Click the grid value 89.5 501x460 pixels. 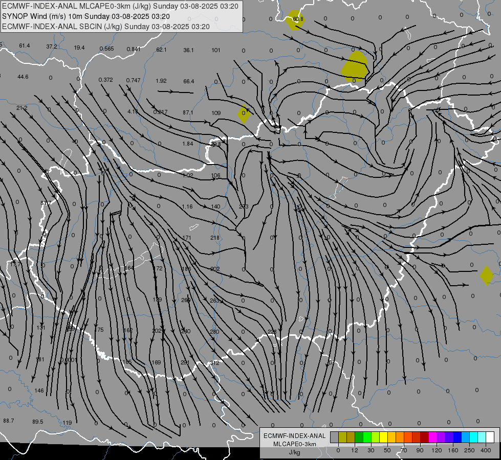pos(38,422)
